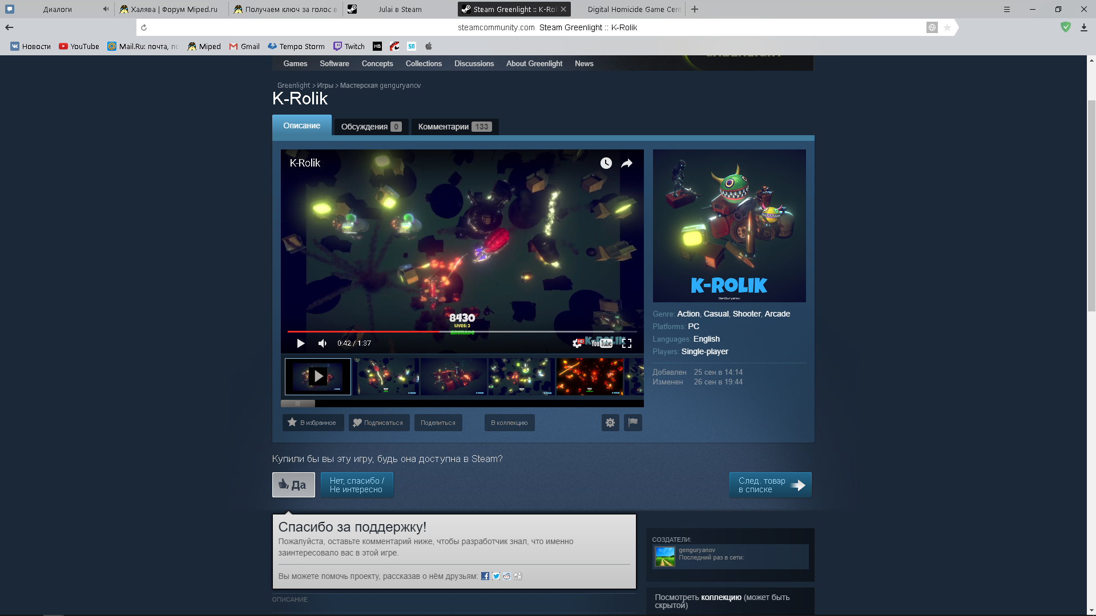1096x616 pixels.
Task: Click the Подписаться button
Action: click(x=379, y=423)
